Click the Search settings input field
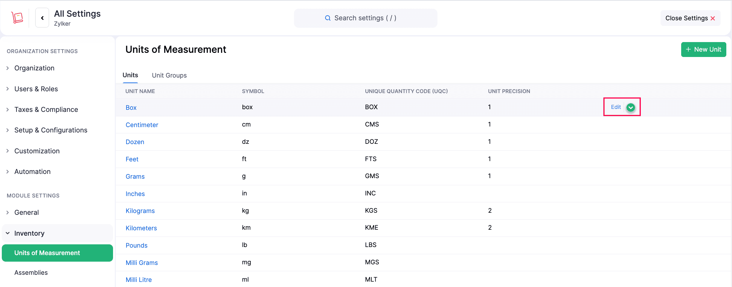Screen dimensions: 732x287 [365, 18]
